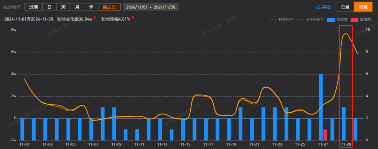
Task: Hide the 直播数 red legend swatch
Action: [354, 20]
